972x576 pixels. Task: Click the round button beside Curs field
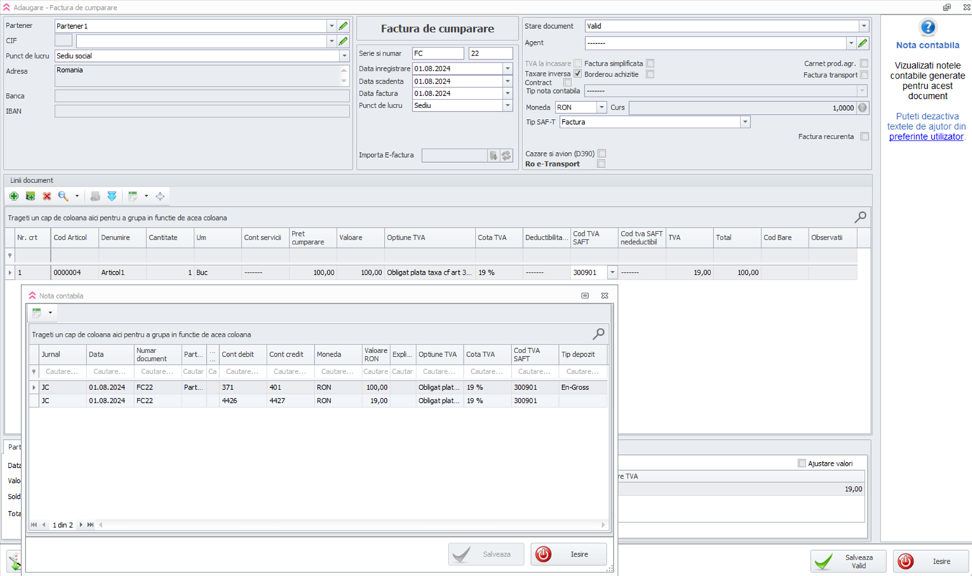pos(862,107)
